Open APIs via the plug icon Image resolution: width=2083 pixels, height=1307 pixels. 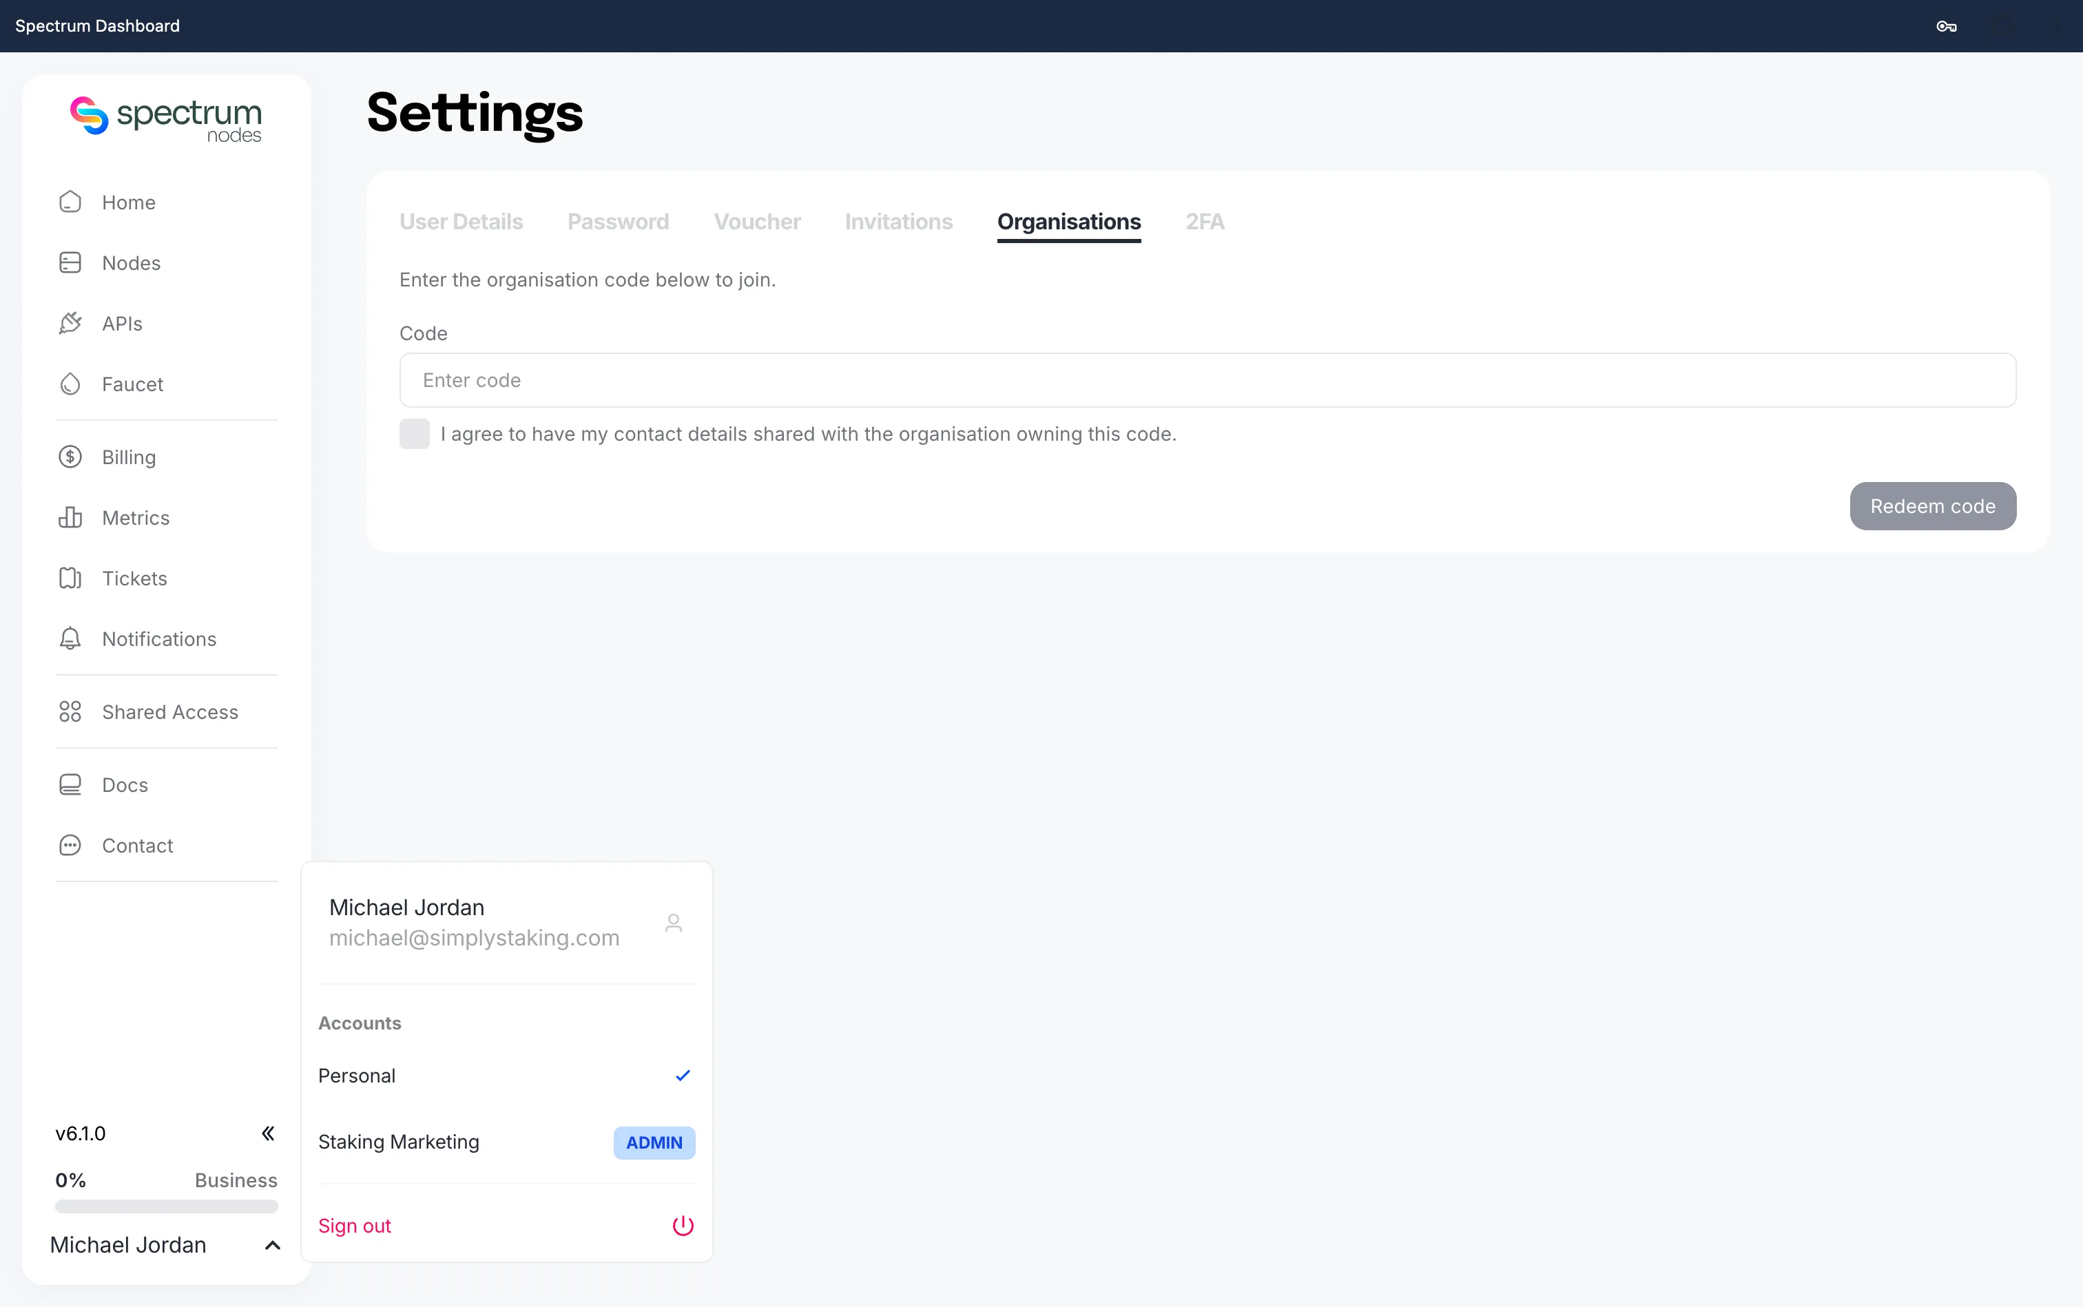click(70, 323)
